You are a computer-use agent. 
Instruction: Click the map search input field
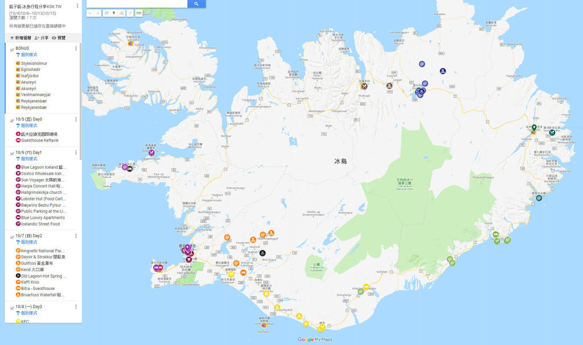coord(137,4)
